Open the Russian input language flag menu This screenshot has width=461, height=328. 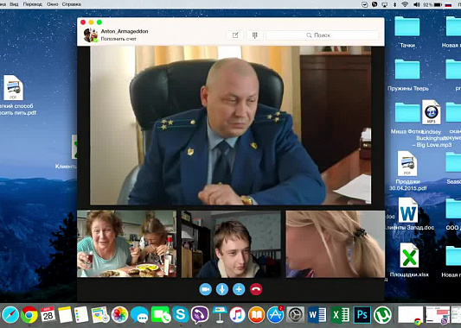click(x=448, y=4)
